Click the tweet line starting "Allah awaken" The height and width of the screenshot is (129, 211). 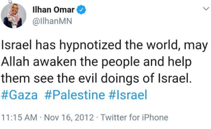click(97, 62)
